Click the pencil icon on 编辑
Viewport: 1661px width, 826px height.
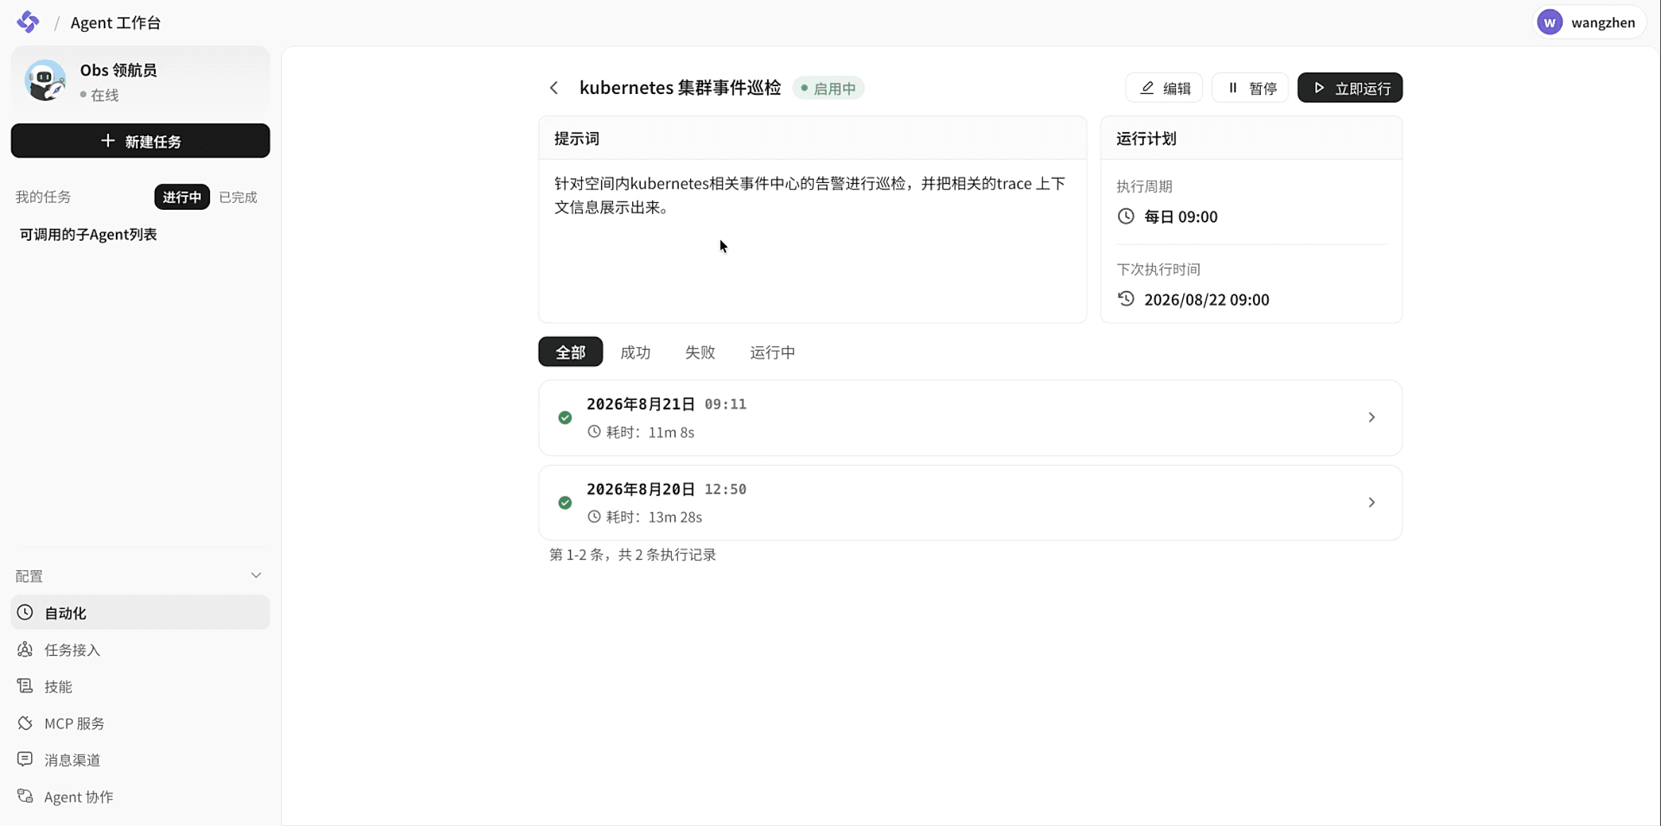click(x=1147, y=88)
